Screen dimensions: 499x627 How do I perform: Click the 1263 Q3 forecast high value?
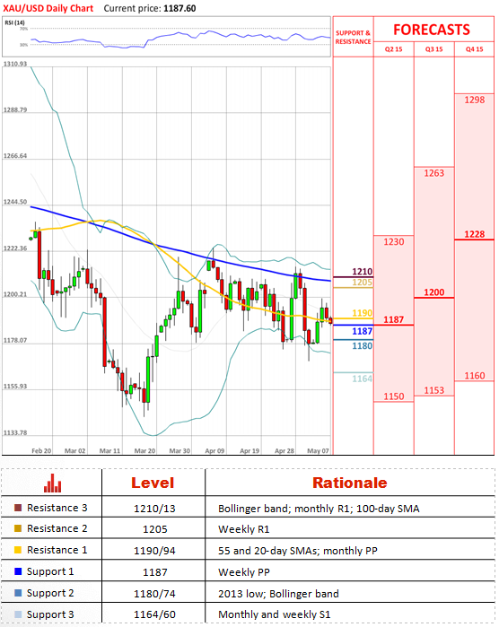click(434, 173)
